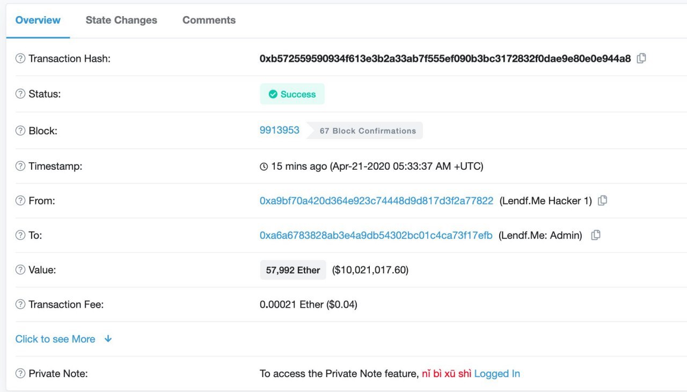Click the Private Note: label
The image size is (687, 392).
coord(58,373)
